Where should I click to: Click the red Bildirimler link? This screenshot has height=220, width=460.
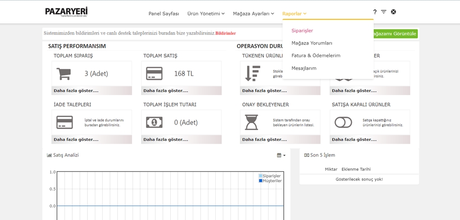[x=225, y=34]
